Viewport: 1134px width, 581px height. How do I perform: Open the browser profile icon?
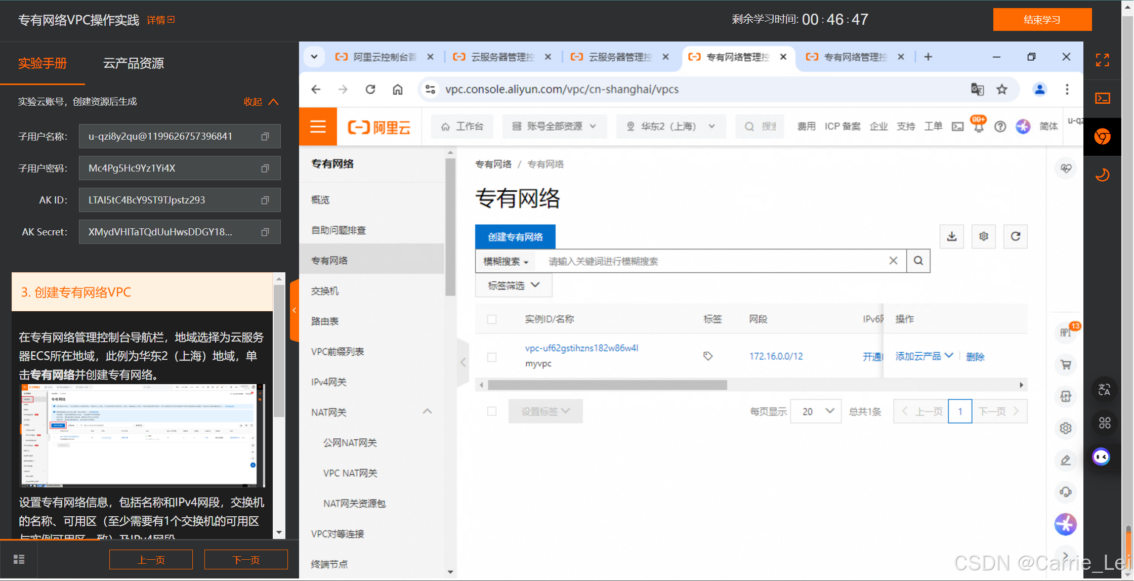click(x=1040, y=90)
